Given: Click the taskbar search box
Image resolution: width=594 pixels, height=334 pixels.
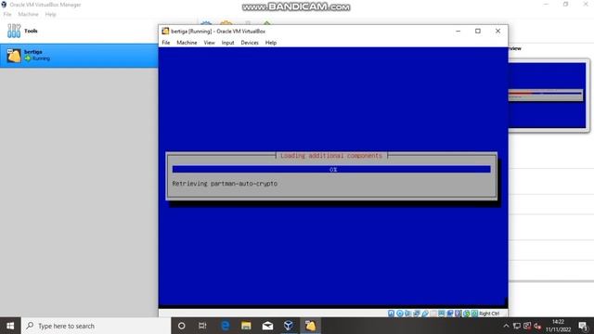Looking at the screenshot, I should (x=97, y=326).
